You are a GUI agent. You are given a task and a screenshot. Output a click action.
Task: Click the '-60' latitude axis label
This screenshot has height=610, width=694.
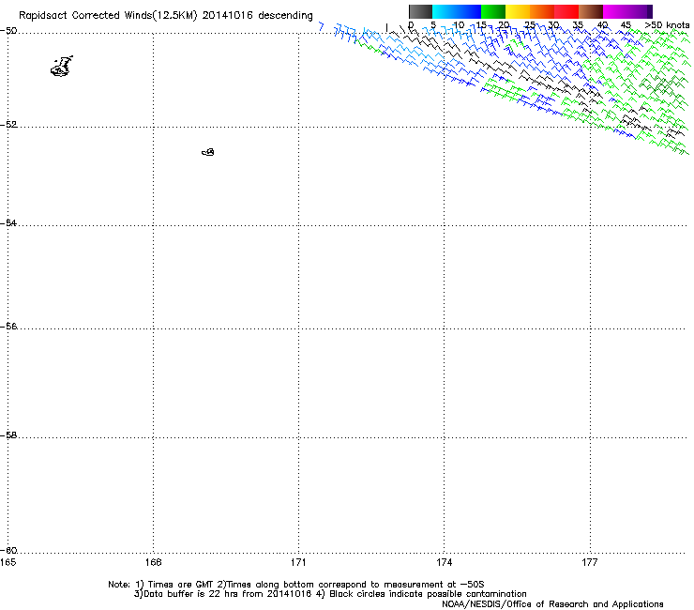click(8, 550)
